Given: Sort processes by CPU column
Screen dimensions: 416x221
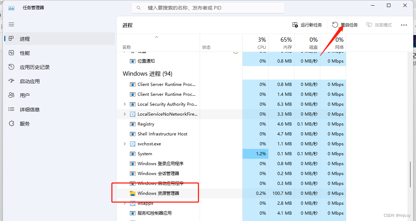Looking at the screenshot, I should [x=255, y=43].
